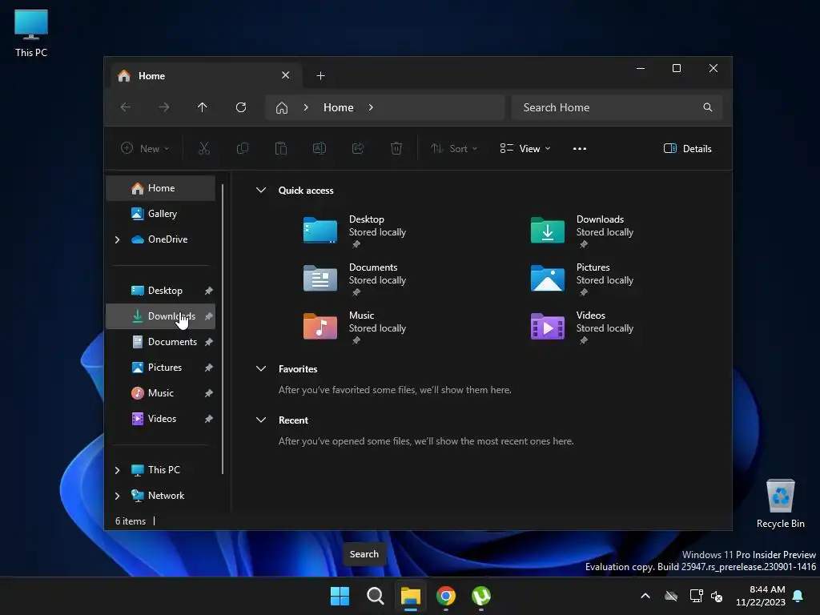820x615 pixels.
Task: Click the muted volume tray icon
Action: (717, 596)
